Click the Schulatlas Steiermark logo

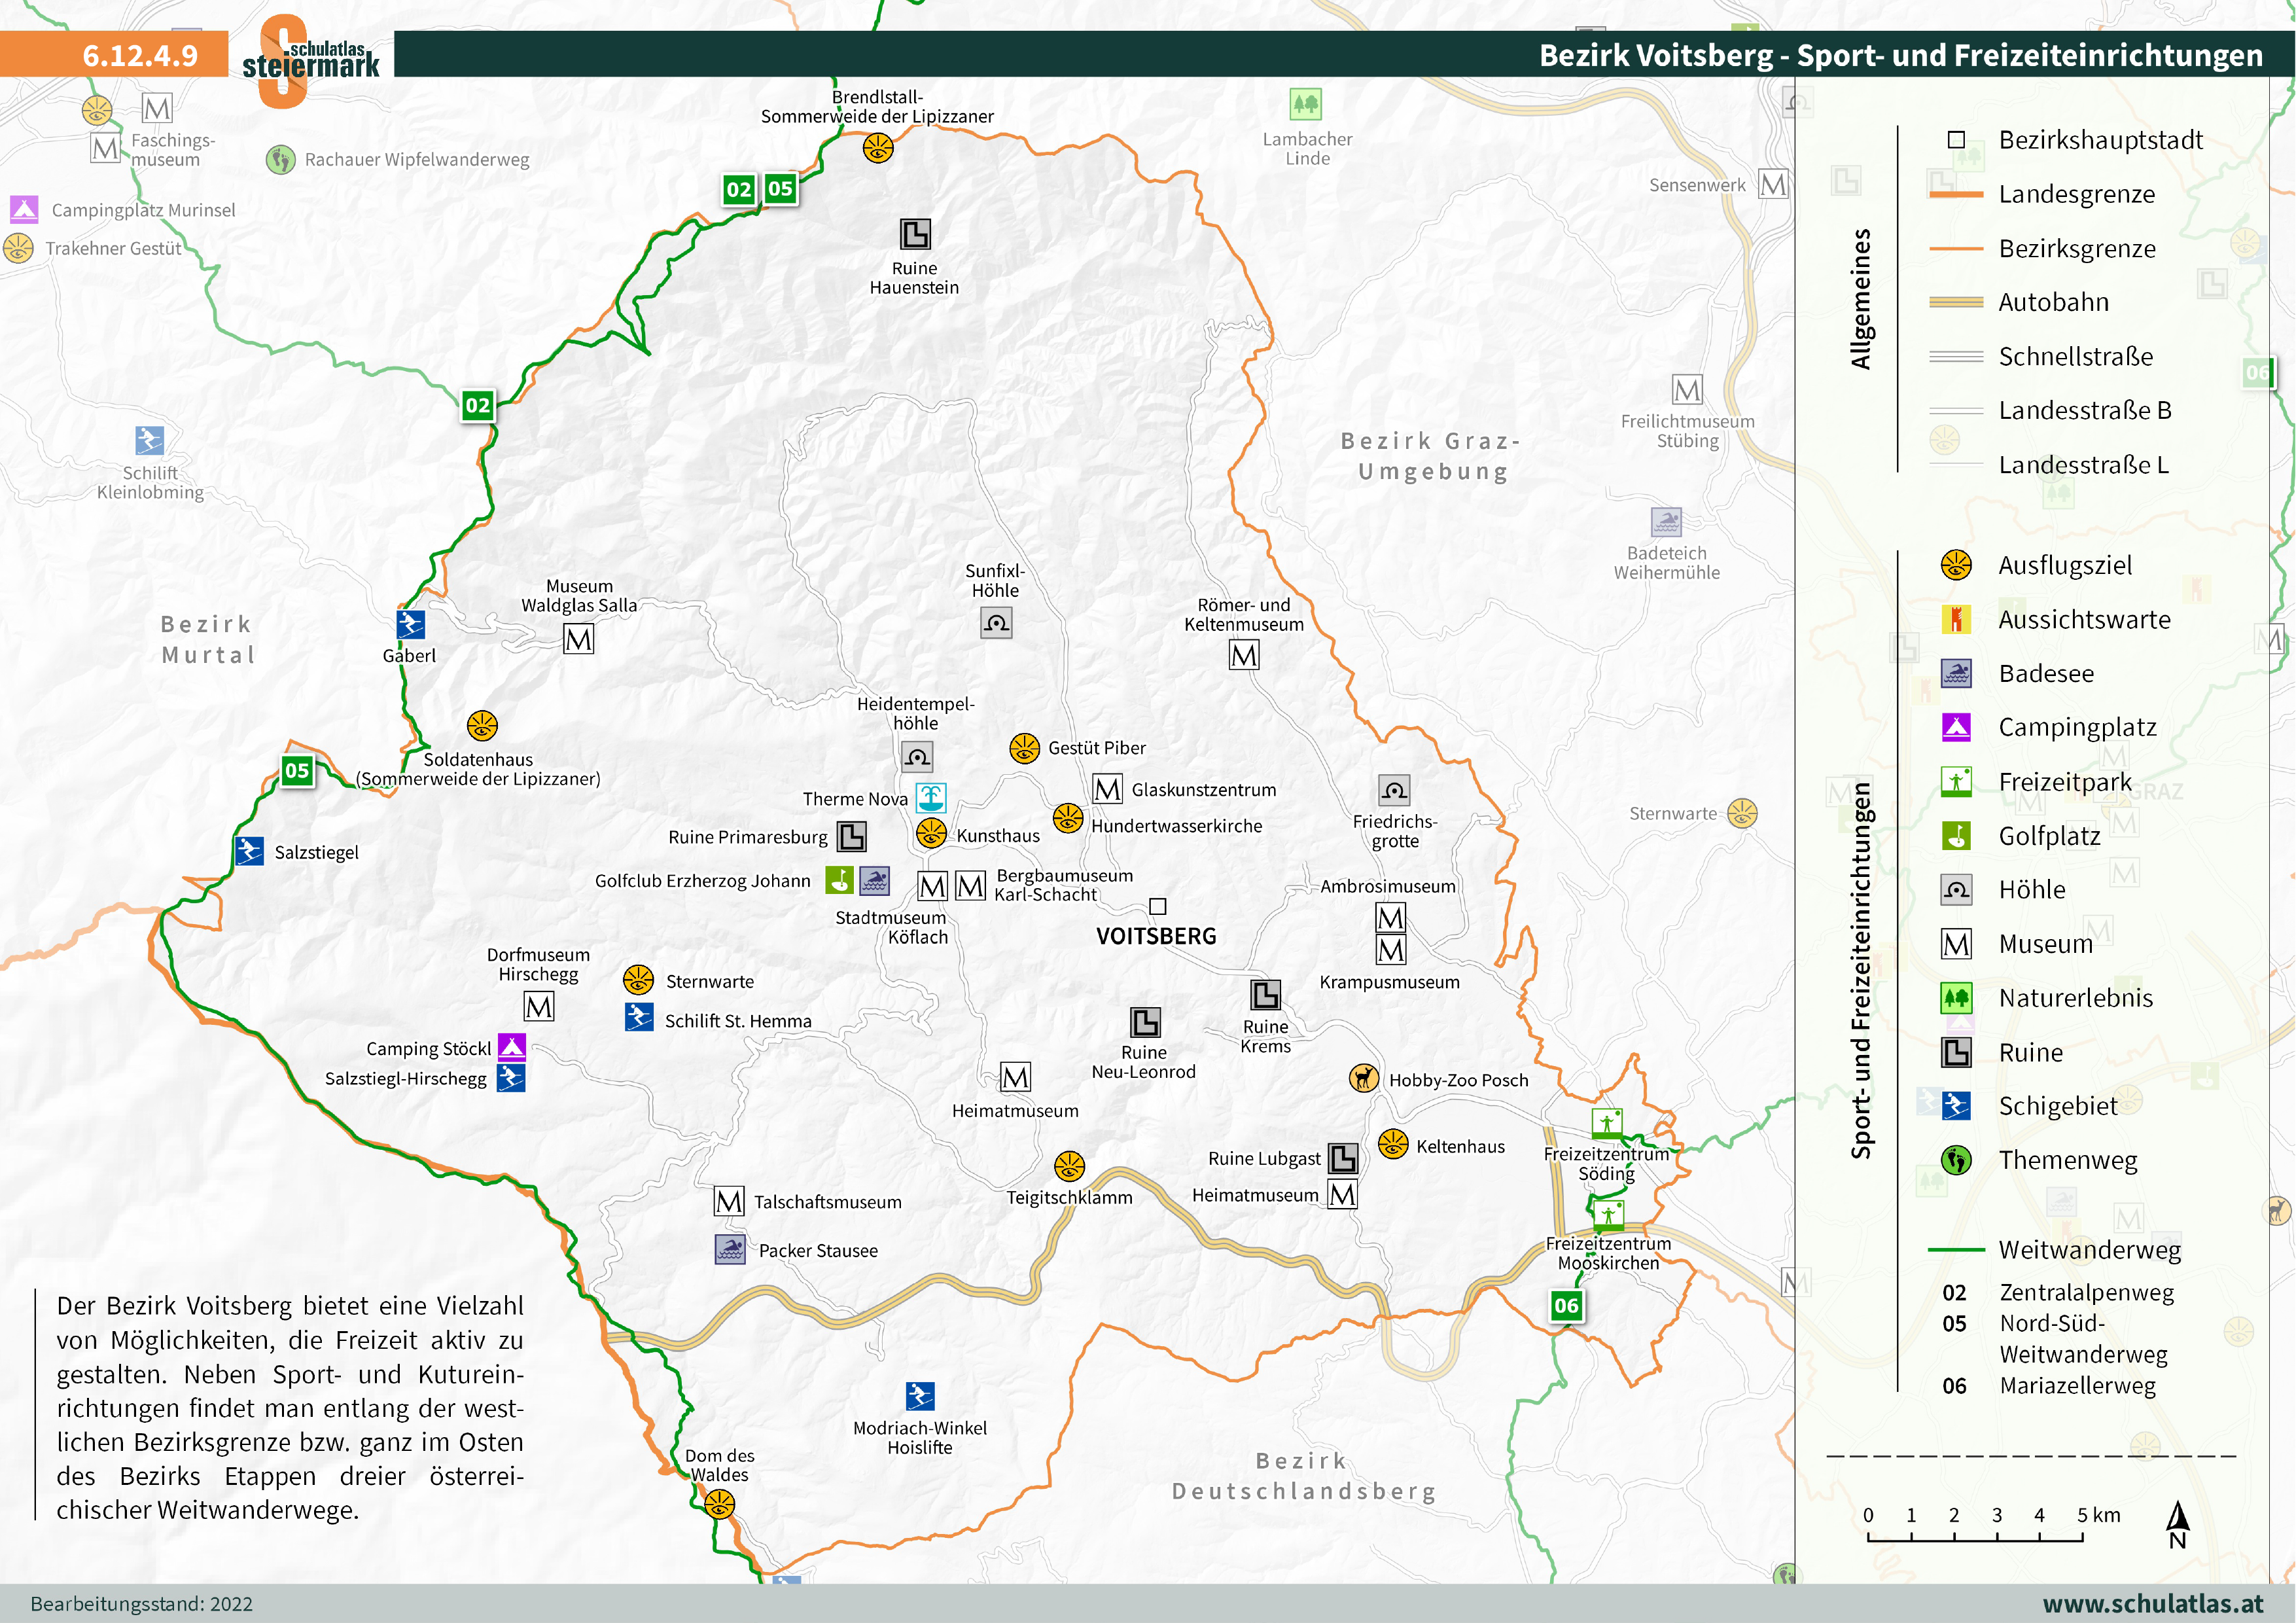coord(310,60)
